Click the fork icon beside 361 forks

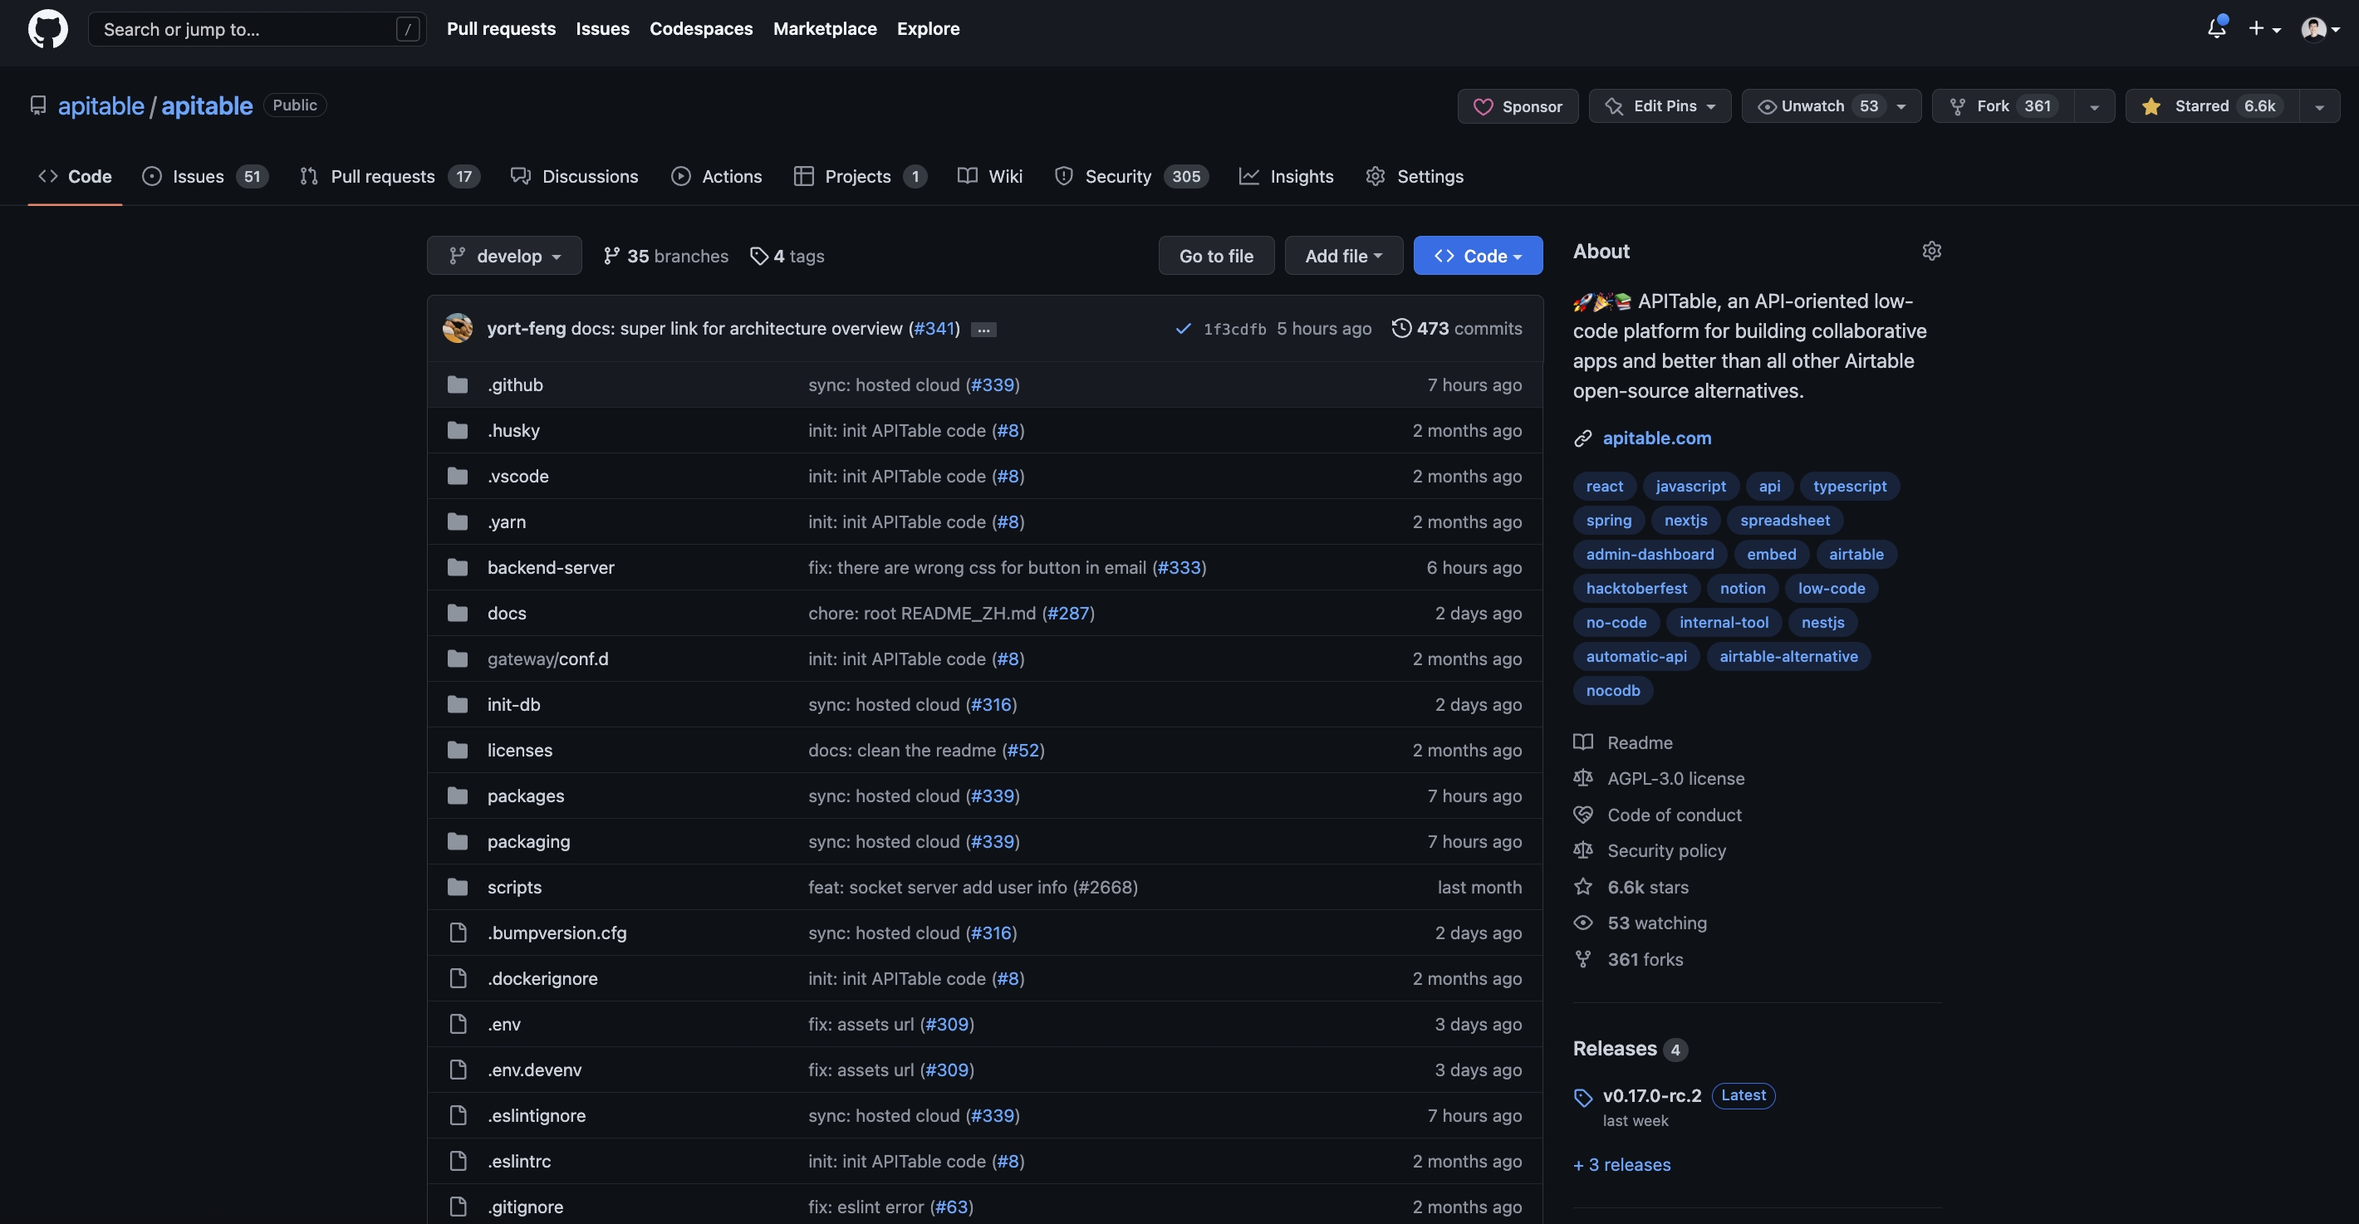[1582, 959]
